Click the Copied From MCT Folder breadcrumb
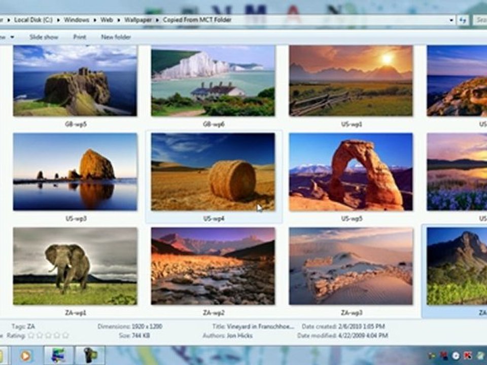This screenshot has width=487, height=365. pos(197,20)
